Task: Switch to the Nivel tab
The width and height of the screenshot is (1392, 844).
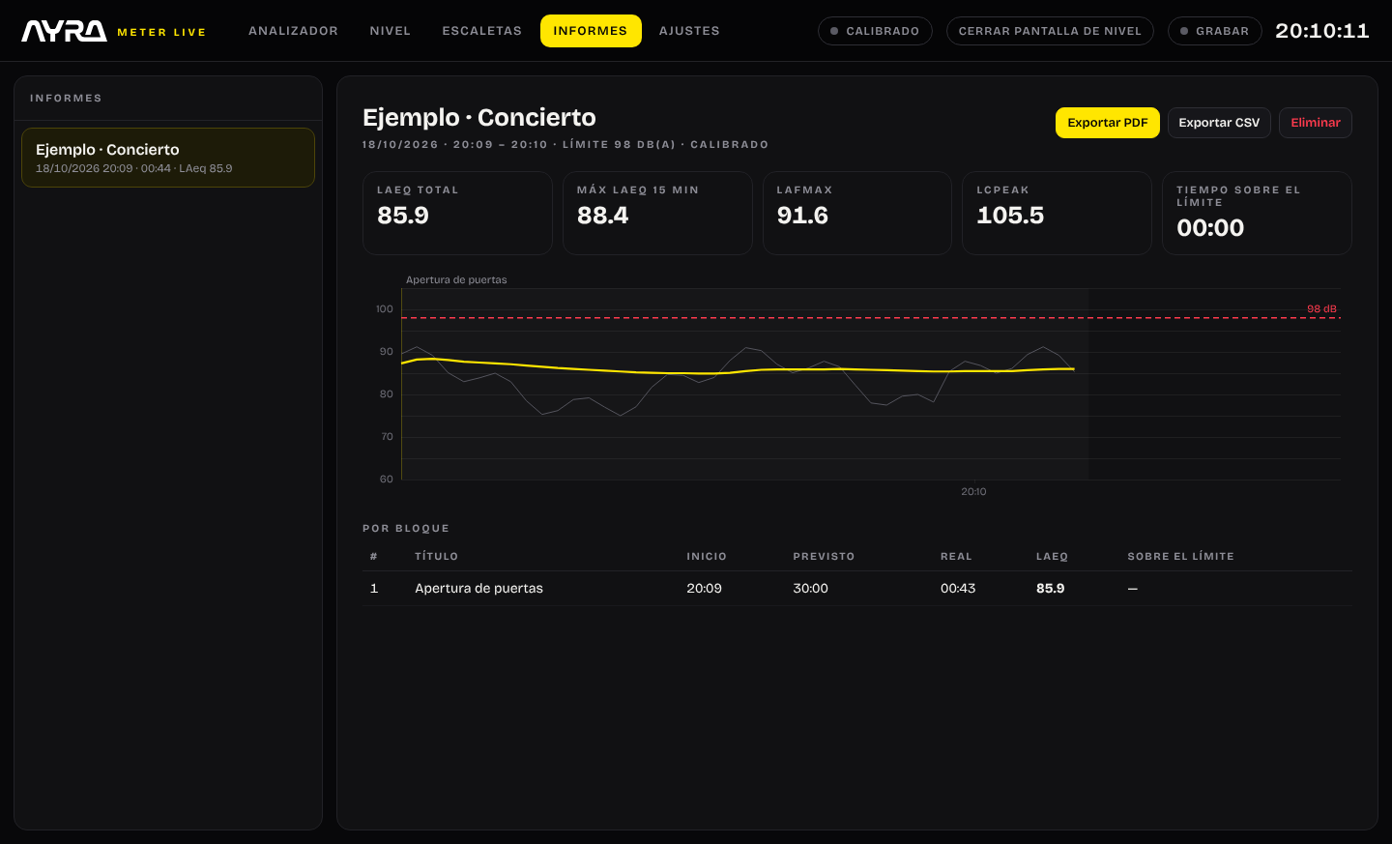Action: point(391,31)
